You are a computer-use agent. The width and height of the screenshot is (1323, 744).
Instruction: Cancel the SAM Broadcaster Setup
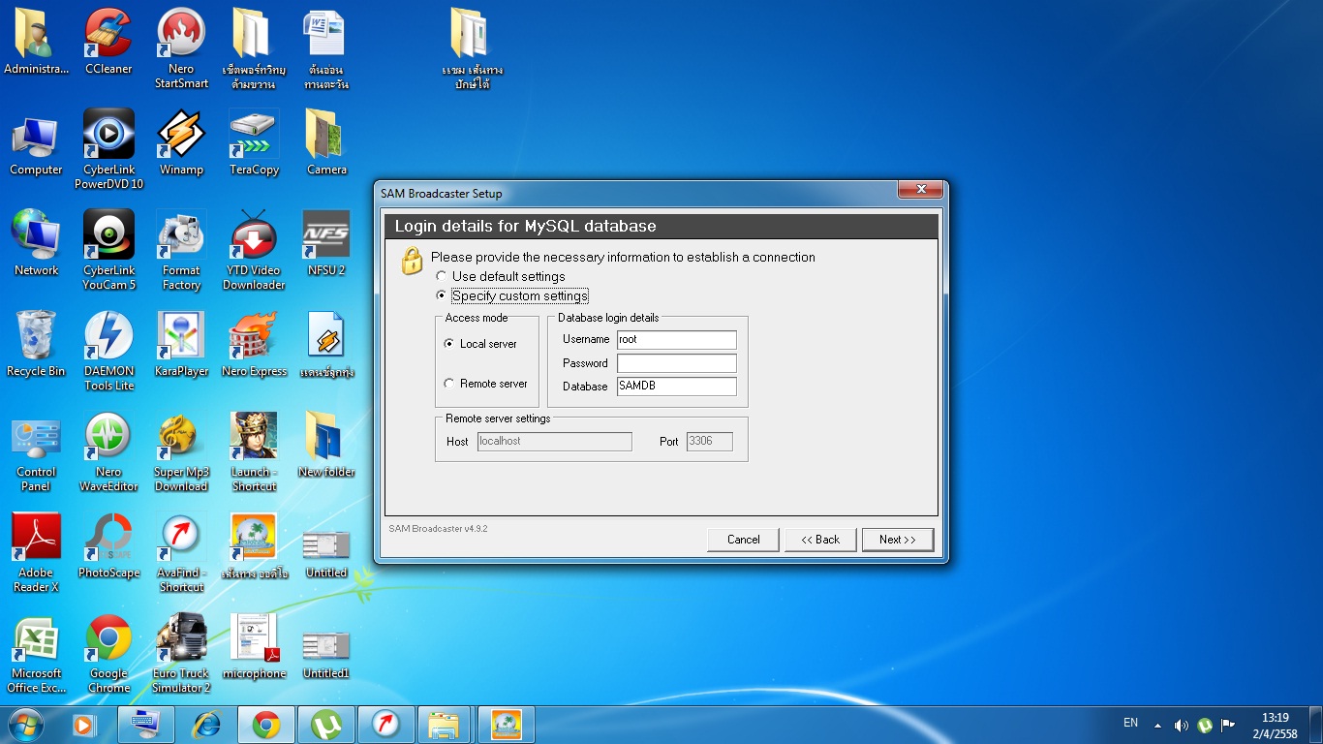(744, 540)
